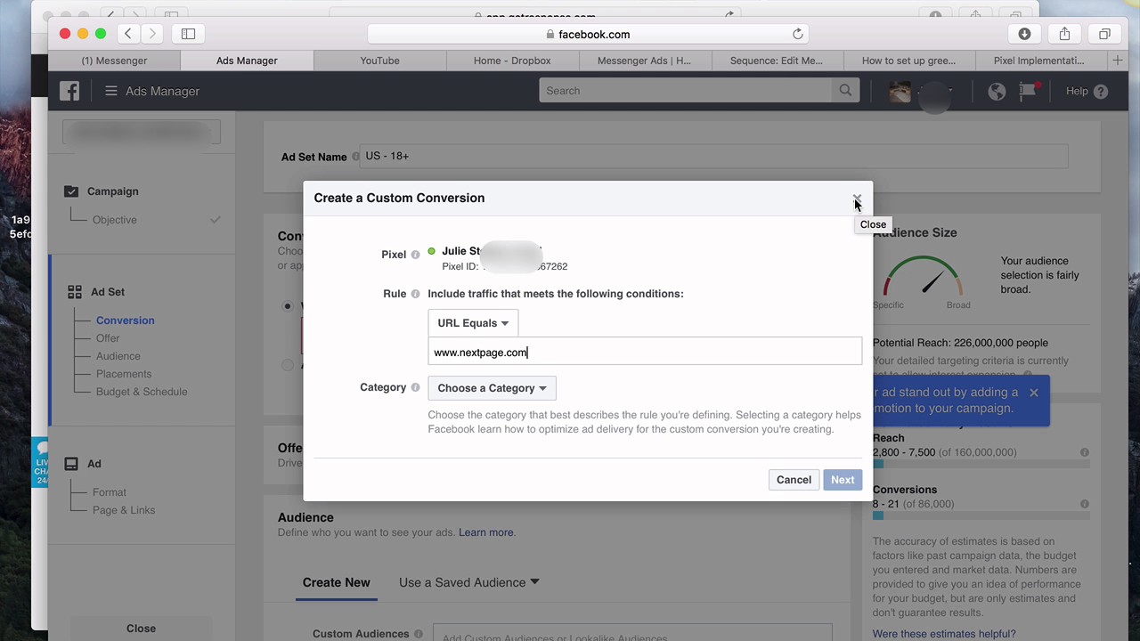Viewport: 1140px width, 641px height.
Task: Select Budget & Schedule in sidebar
Action: tap(142, 392)
